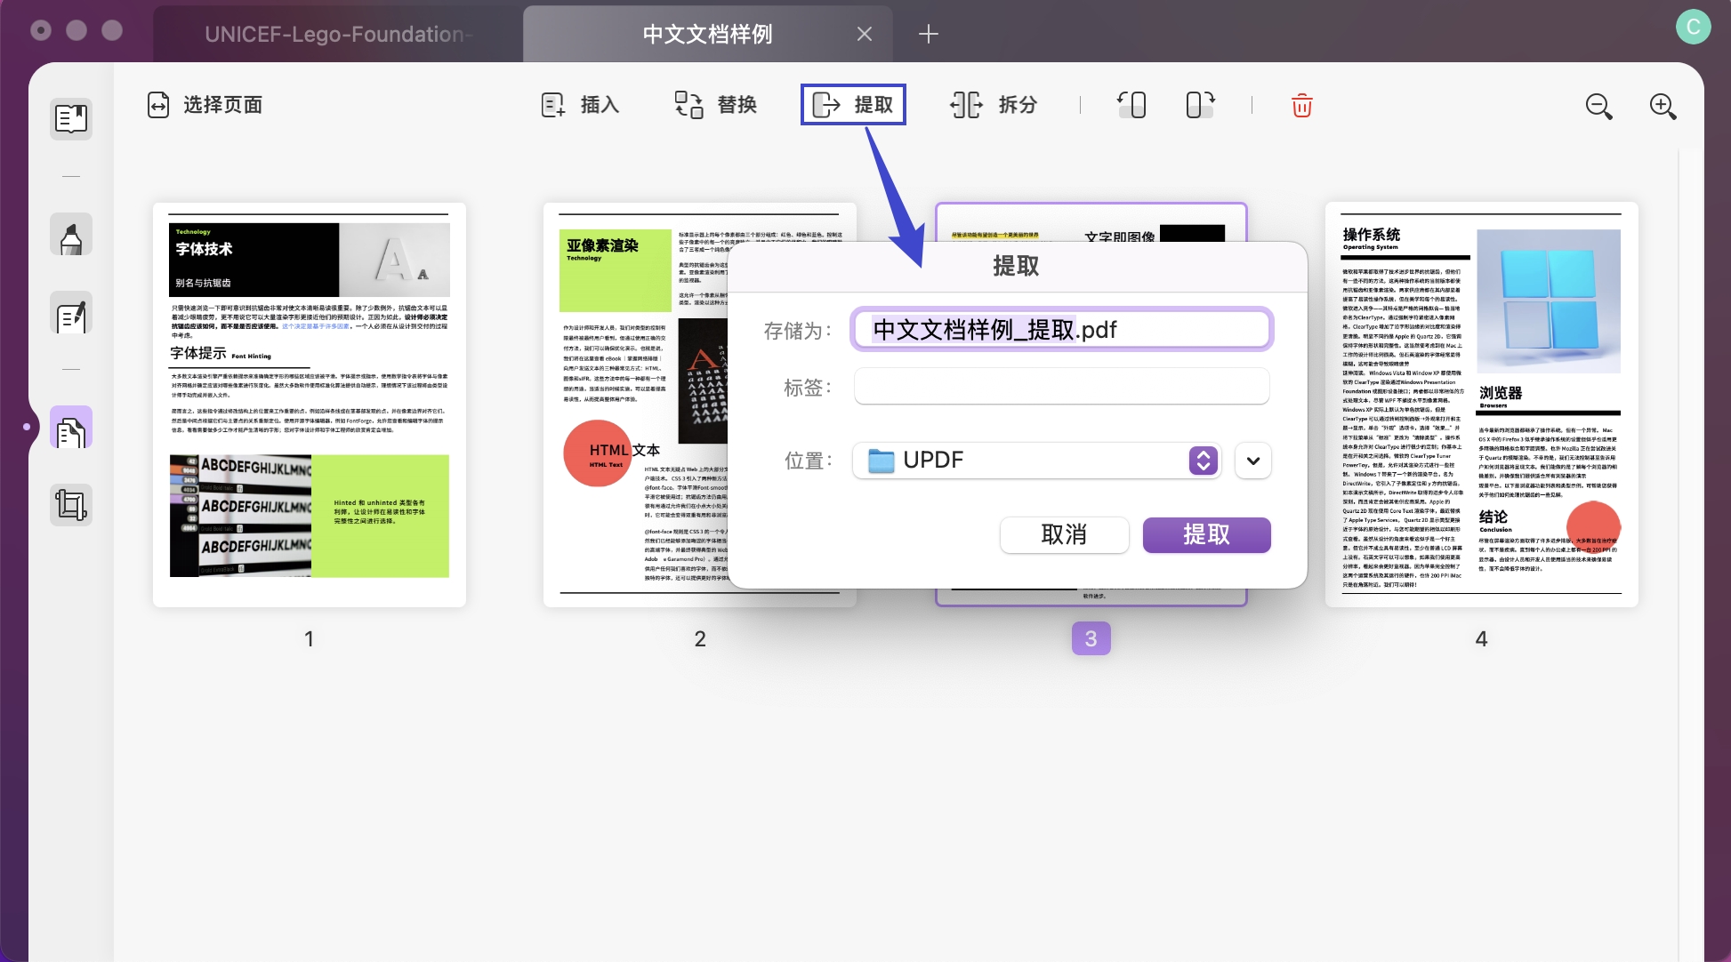The width and height of the screenshot is (1731, 962).
Task: Select the Organize Pages sidebar icon
Action: coord(71,429)
